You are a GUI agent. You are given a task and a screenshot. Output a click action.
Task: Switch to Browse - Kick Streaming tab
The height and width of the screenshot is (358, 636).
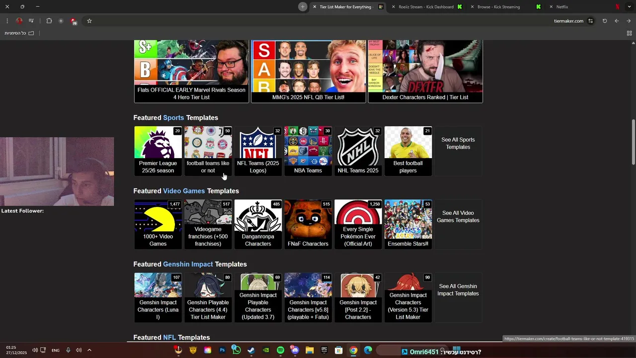pos(504,7)
